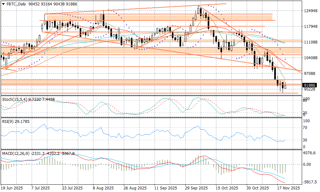320x192 pixels.
Task: Click the 11 Sep 2025 date marker
Action: tap(165, 188)
